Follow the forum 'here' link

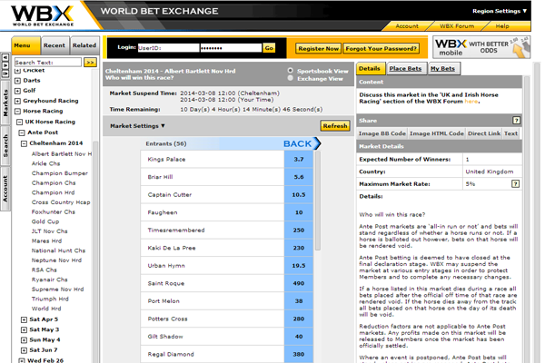coord(471,102)
